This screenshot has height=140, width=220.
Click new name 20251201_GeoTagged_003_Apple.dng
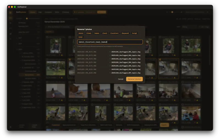(x=126, y=59)
